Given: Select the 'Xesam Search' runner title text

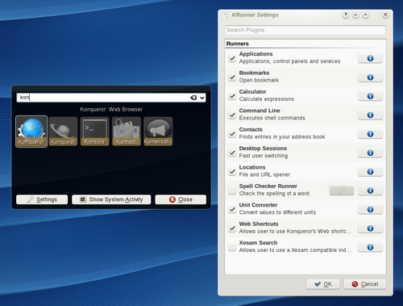Looking at the screenshot, I should (258, 243).
